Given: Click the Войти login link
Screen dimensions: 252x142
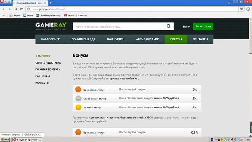Looking at the screenshot, I should point(187,26).
